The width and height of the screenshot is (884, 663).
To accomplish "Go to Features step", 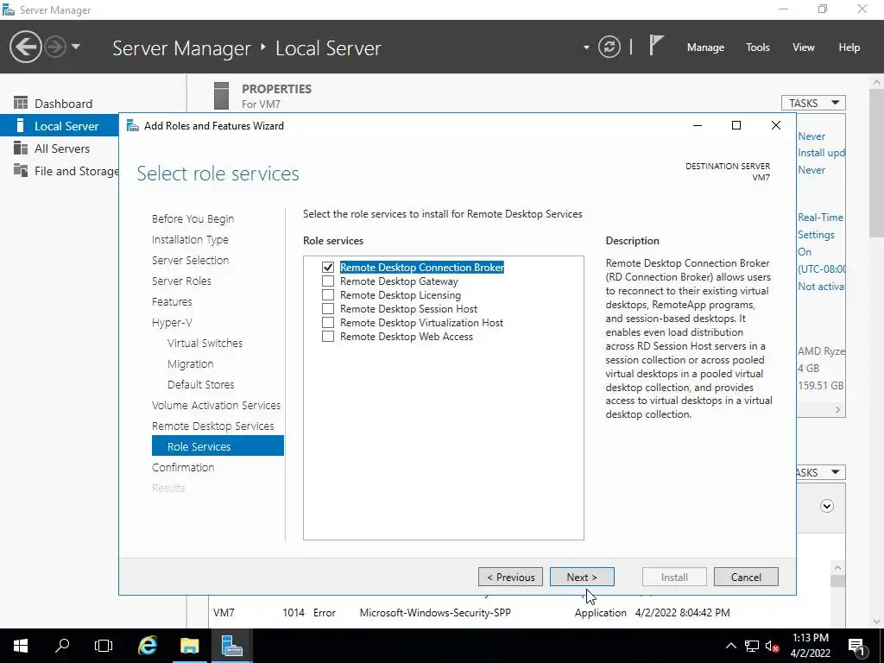I will click(x=172, y=301).
